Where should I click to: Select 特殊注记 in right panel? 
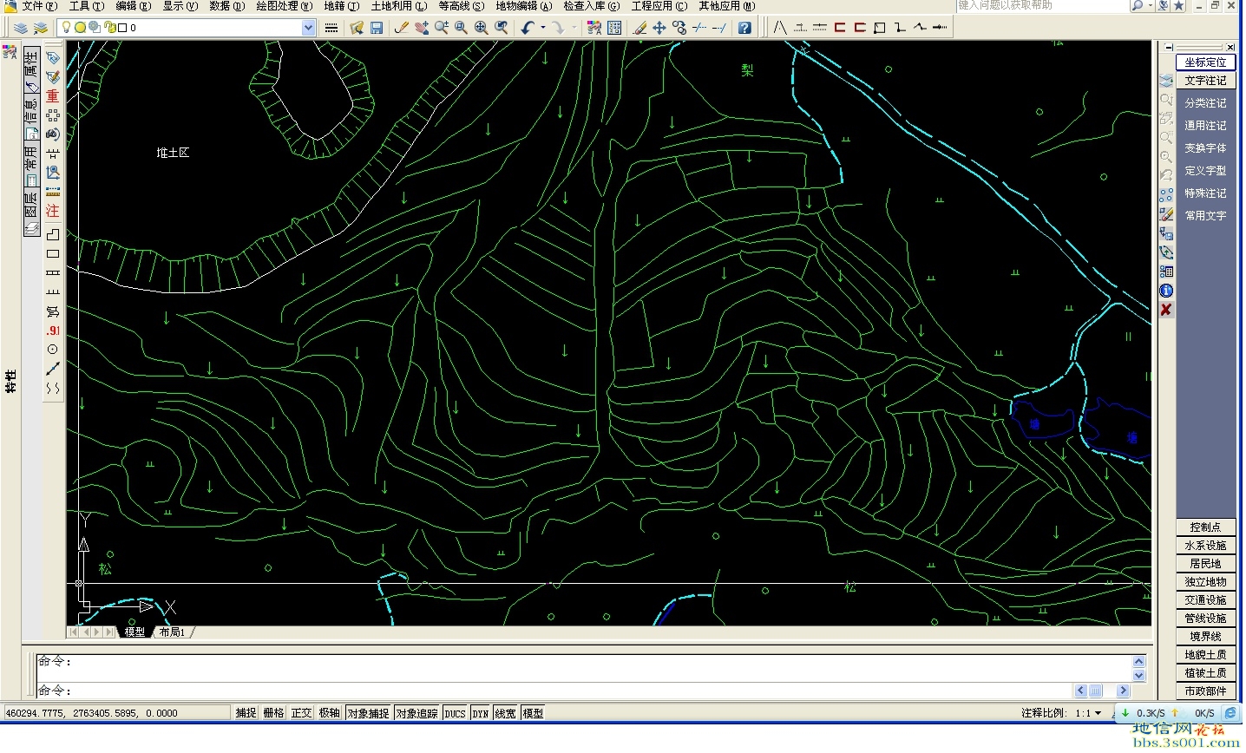coord(1205,193)
